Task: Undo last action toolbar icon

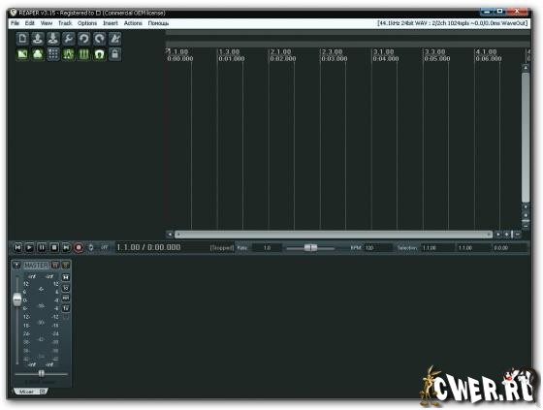Action: pyautogui.click(x=83, y=39)
